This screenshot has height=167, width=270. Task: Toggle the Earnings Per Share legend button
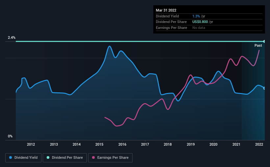pyautogui.click(x=110, y=158)
